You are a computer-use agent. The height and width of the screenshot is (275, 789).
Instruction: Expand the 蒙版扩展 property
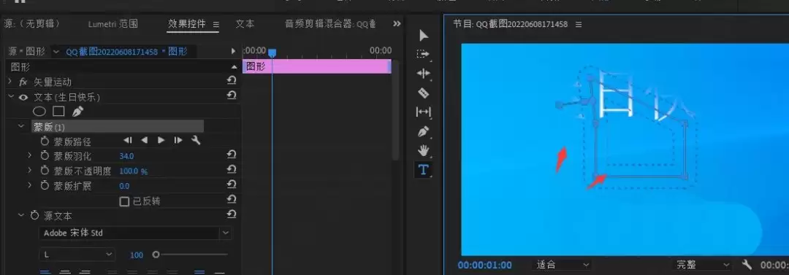coord(30,186)
